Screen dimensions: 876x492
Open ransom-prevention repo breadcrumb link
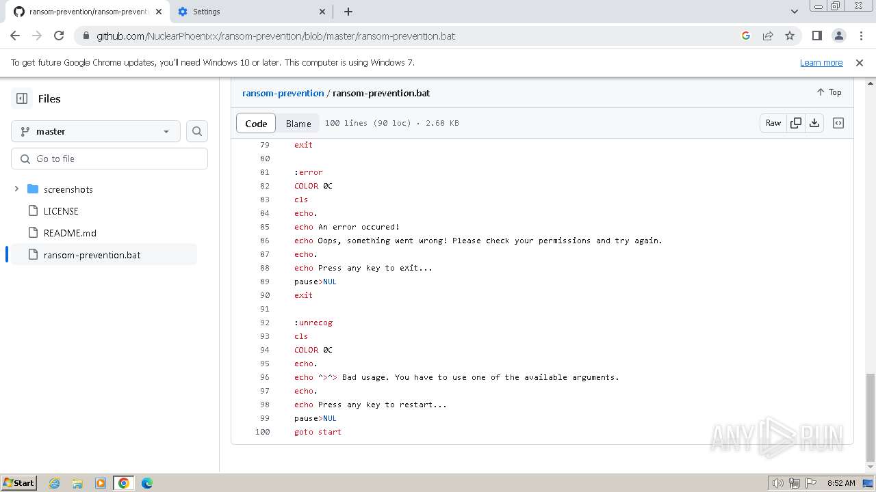[283, 93]
